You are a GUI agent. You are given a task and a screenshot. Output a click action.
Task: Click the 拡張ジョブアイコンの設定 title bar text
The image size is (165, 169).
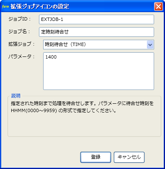pos(40,6)
